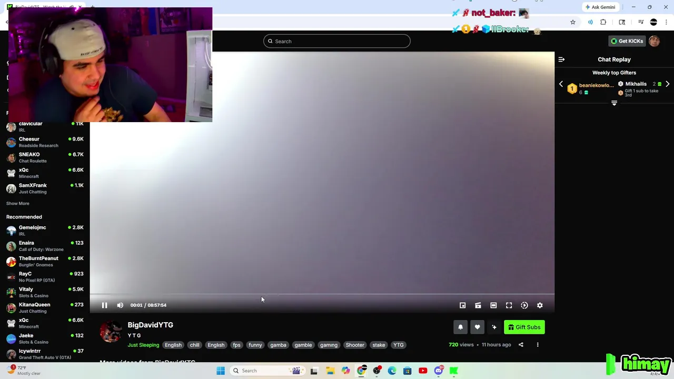Screen dimensions: 674x379
Task: Click the Get KICKs button
Action: (x=627, y=41)
